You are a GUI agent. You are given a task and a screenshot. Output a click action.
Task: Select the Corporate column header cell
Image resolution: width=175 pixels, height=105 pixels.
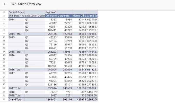65,16
